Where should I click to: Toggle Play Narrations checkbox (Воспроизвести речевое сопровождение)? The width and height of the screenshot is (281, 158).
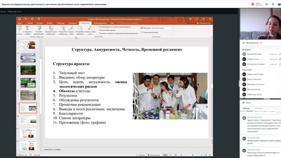98,27
